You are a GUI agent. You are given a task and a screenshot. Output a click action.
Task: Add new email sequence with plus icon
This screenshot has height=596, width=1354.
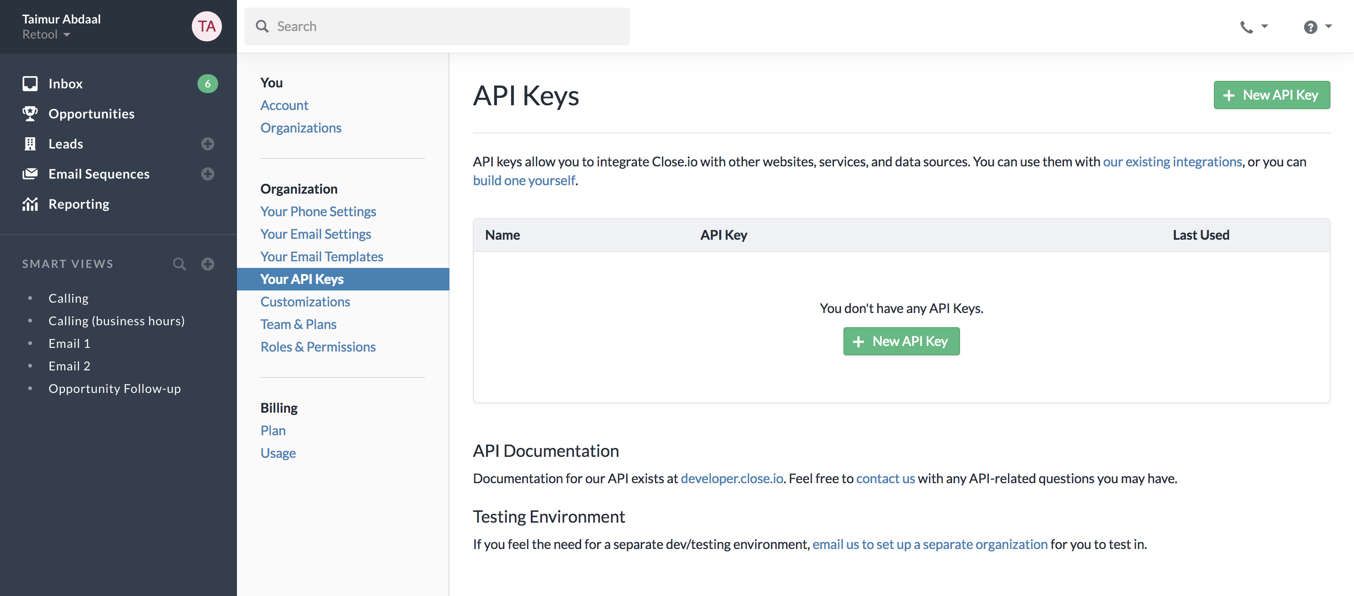point(208,174)
